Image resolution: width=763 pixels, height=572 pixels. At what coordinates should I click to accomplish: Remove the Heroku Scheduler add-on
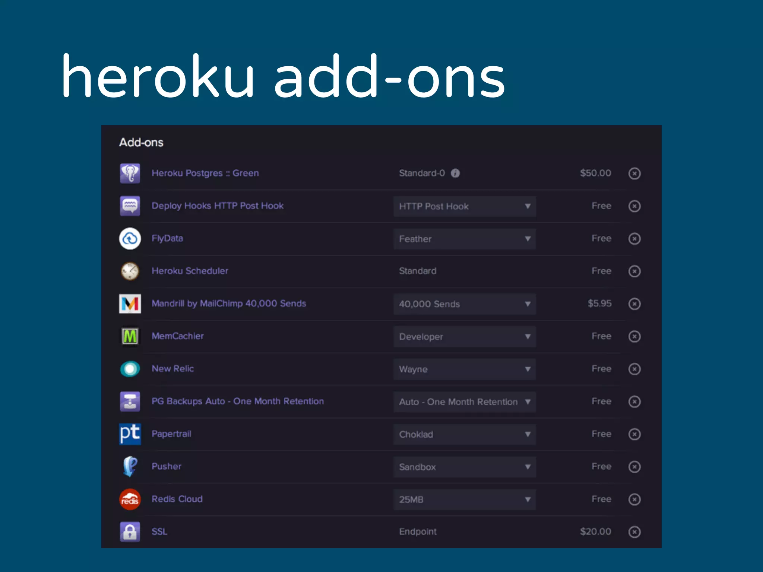634,271
